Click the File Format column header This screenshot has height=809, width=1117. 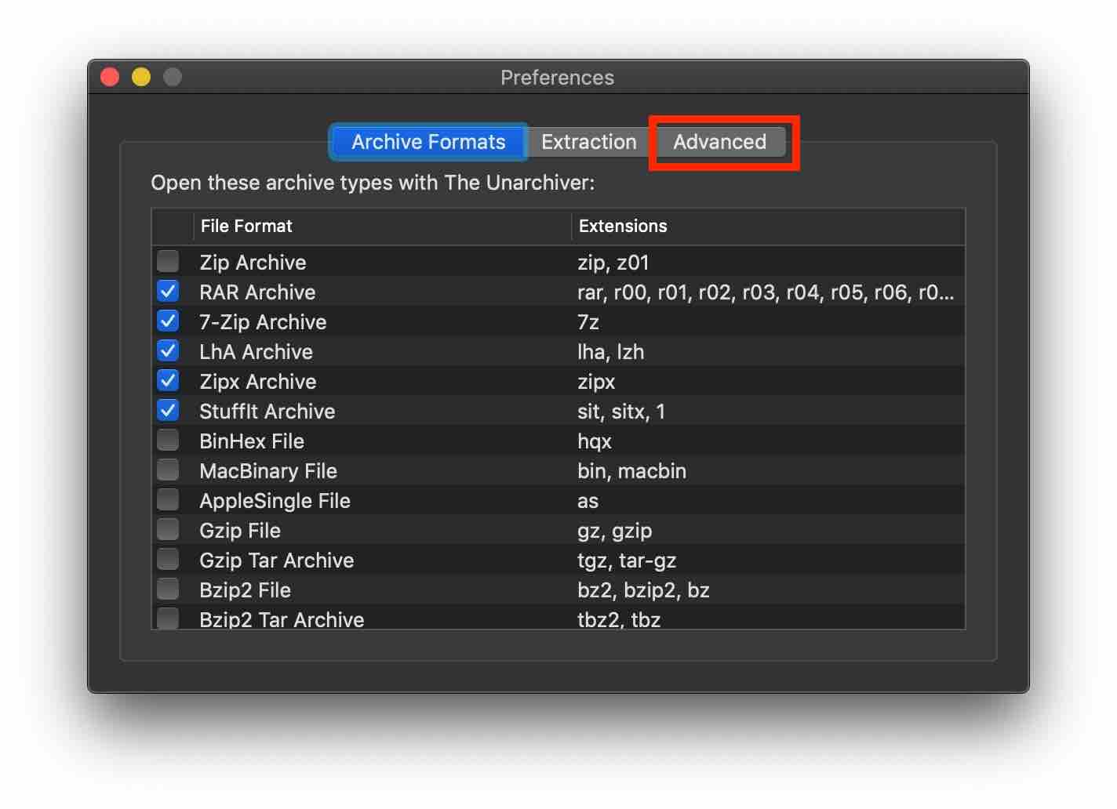382,227
